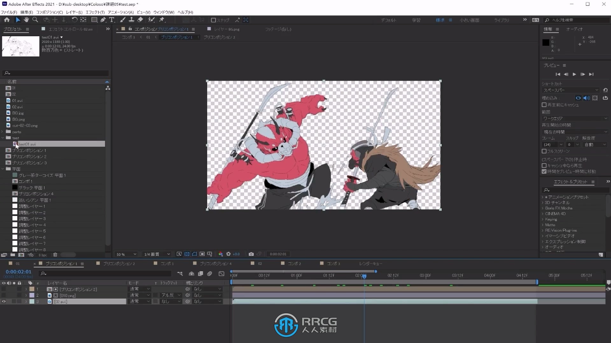Image resolution: width=611 pixels, height=343 pixels.
Task: Enable full screen checkbox in preview
Action: 544,151
